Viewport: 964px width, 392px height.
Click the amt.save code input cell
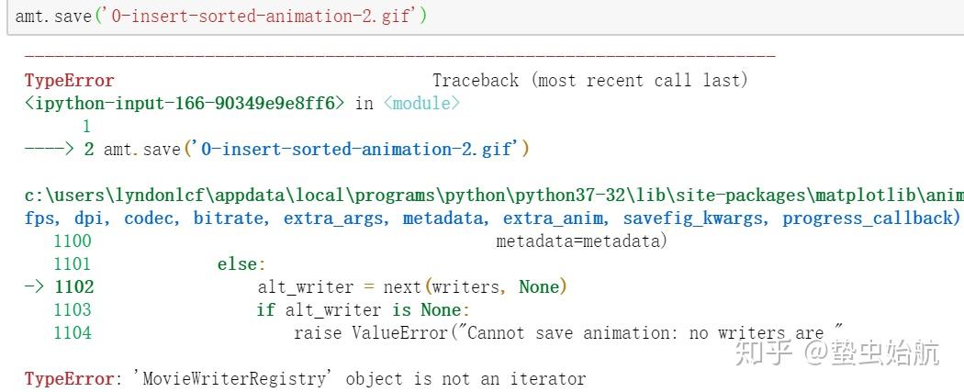pyautogui.click(x=220, y=17)
